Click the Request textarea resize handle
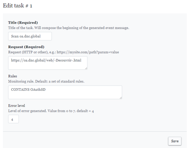The image size is (191, 148). (x=86, y=68)
